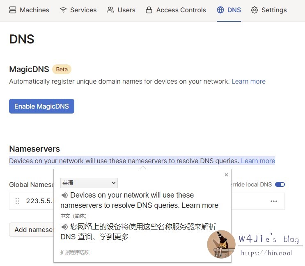Close the translation popup
305x266 pixels.
(226, 175)
